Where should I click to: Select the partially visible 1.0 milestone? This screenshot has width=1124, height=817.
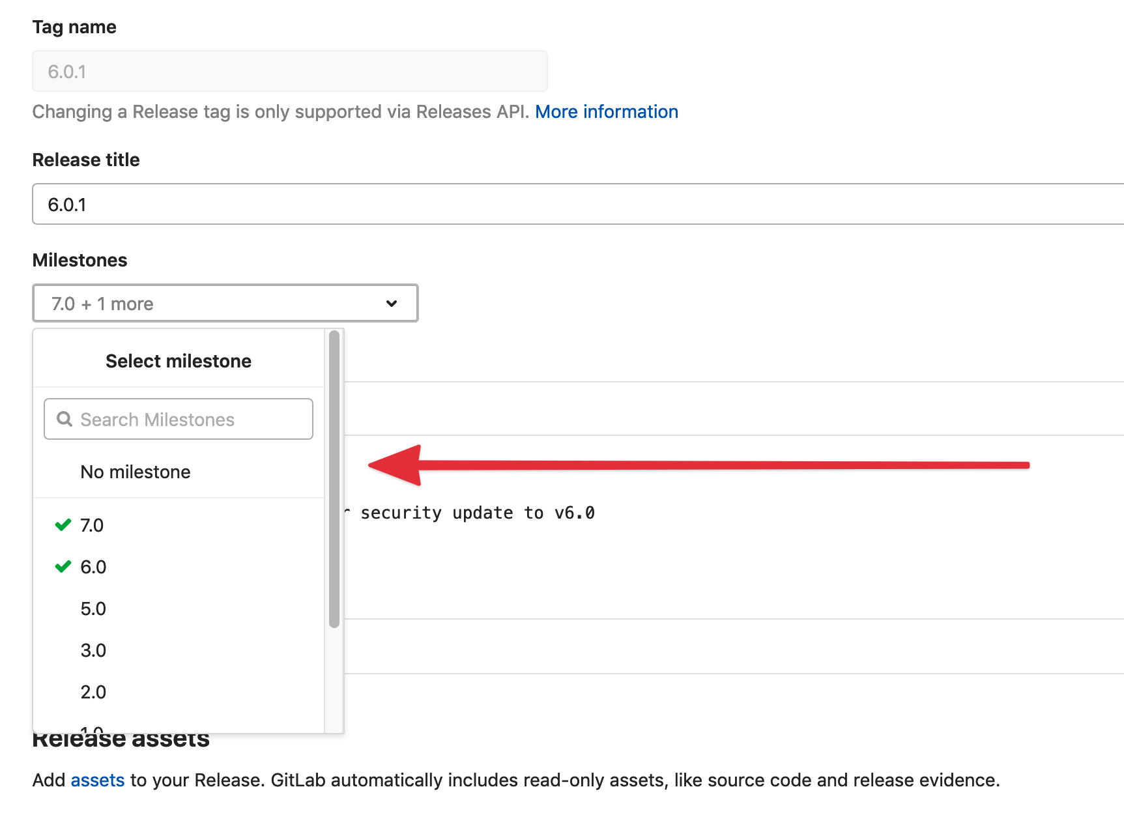94,728
